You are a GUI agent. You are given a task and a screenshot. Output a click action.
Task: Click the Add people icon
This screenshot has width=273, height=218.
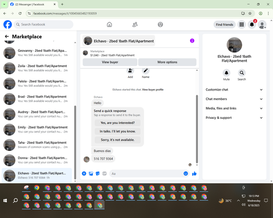(x=130, y=71)
